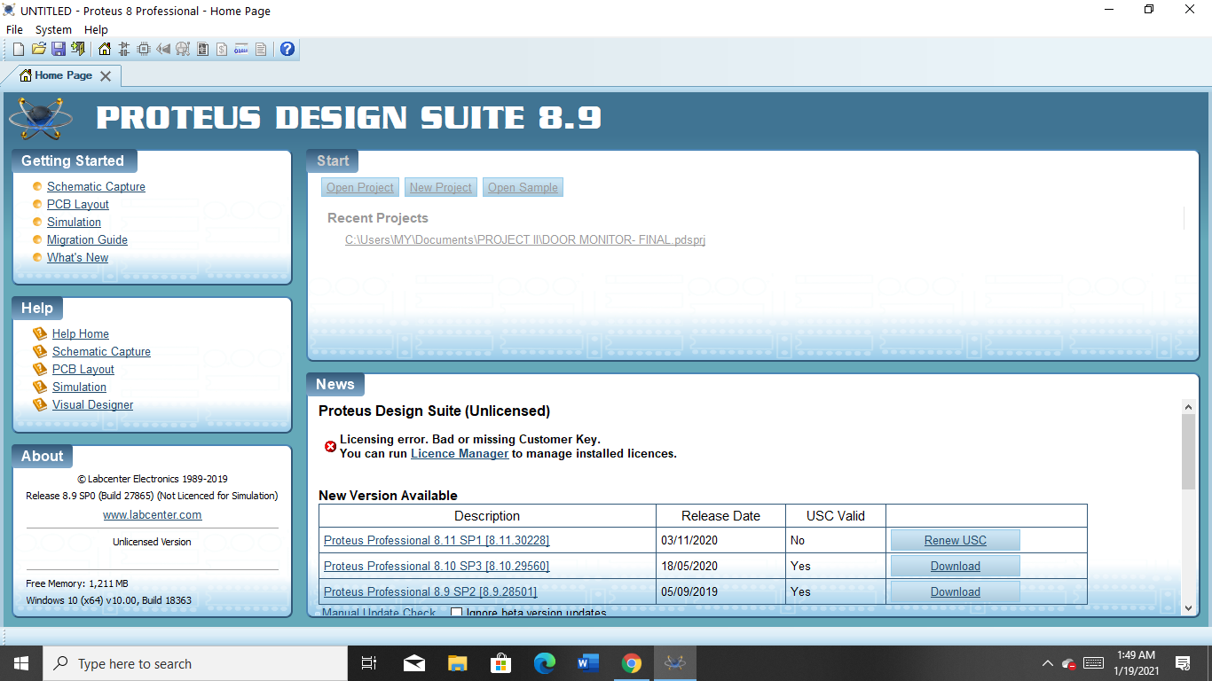
Task: Click the New Project toolbar icon
Action: tap(19, 49)
